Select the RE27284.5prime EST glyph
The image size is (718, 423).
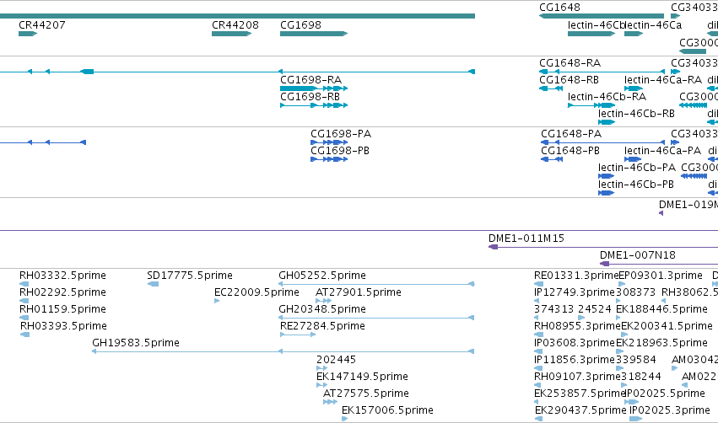[x=298, y=335]
